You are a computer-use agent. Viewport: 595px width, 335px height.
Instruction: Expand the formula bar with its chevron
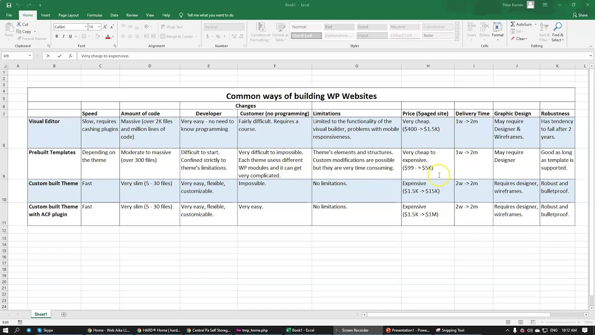pyautogui.click(x=591, y=56)
